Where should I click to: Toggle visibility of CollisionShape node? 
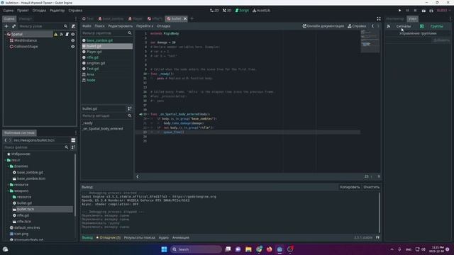pyautogui.click(x=72, y=47)
